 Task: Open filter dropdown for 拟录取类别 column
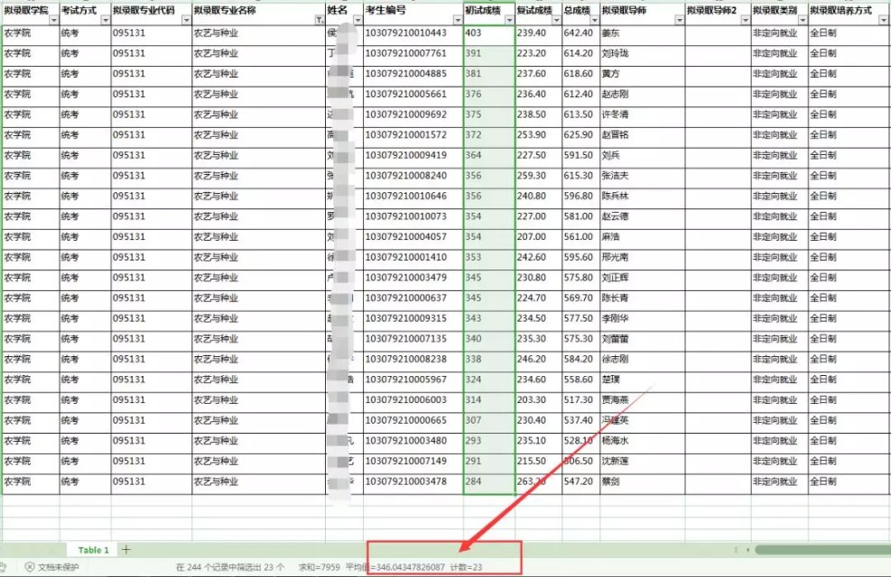[803, 21]
